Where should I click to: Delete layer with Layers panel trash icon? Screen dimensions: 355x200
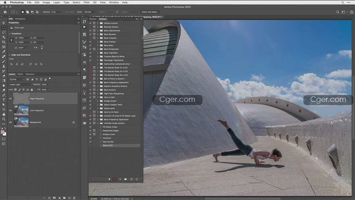pos(74,198)
